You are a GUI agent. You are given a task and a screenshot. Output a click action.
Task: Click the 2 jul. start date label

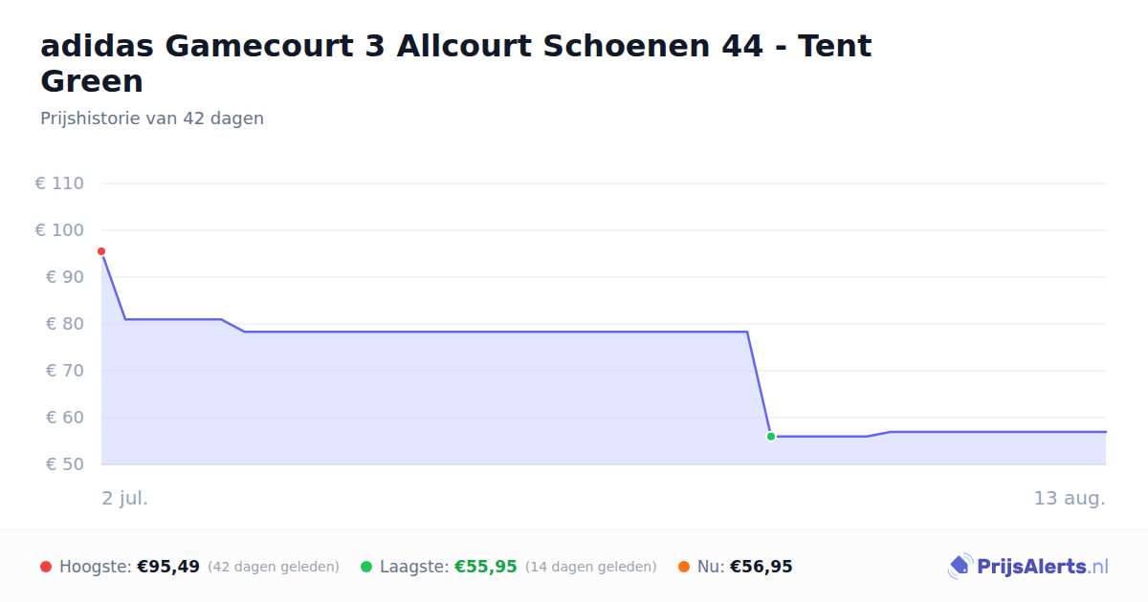click(x=125, y=498)
